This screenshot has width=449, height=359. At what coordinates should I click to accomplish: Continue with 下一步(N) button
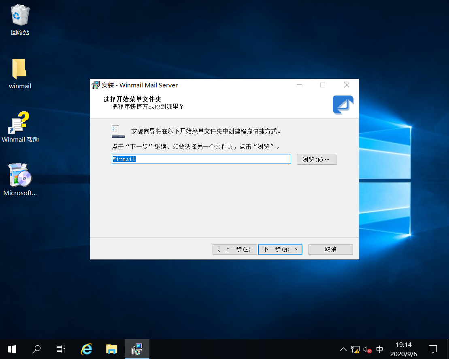[280, 249]
